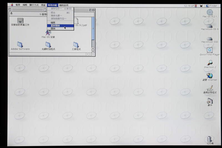Screen dimensions: 222x148
Task: Open the 視窗 (Window) menu
Action: [43, 5]
